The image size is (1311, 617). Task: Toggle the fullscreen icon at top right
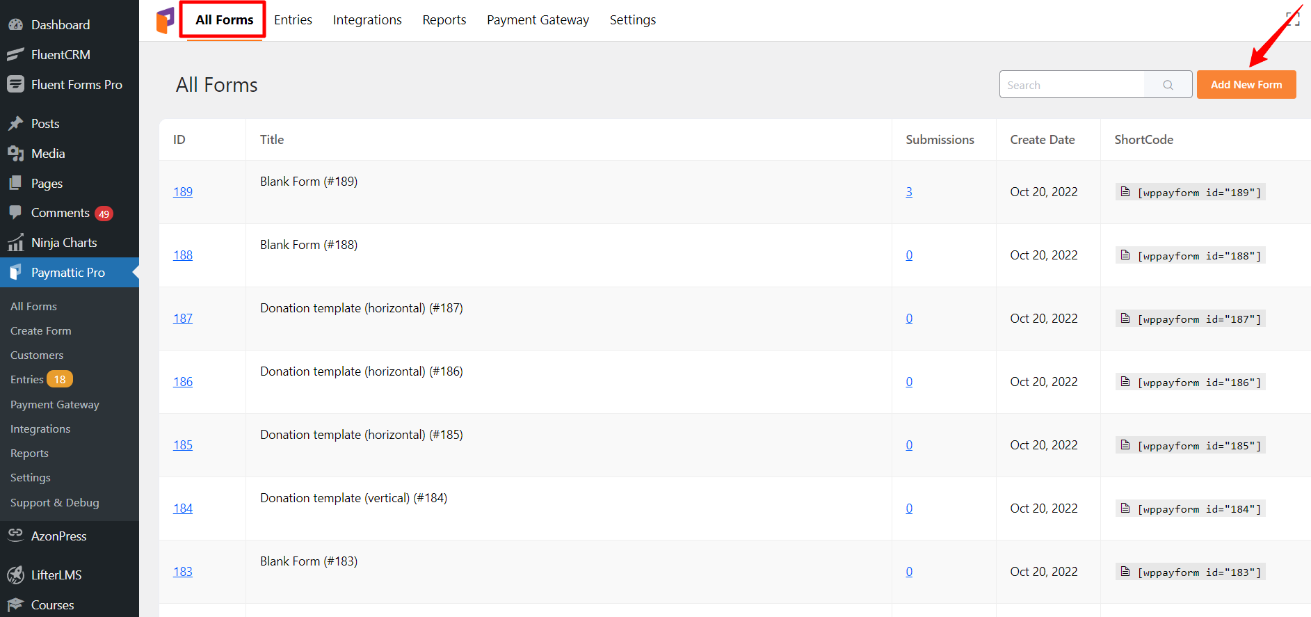[1293, 19]
